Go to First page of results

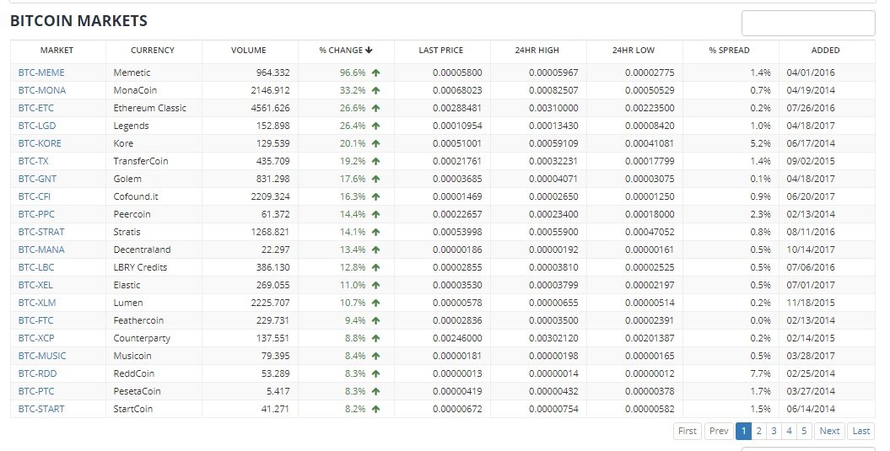pos(688,431)
